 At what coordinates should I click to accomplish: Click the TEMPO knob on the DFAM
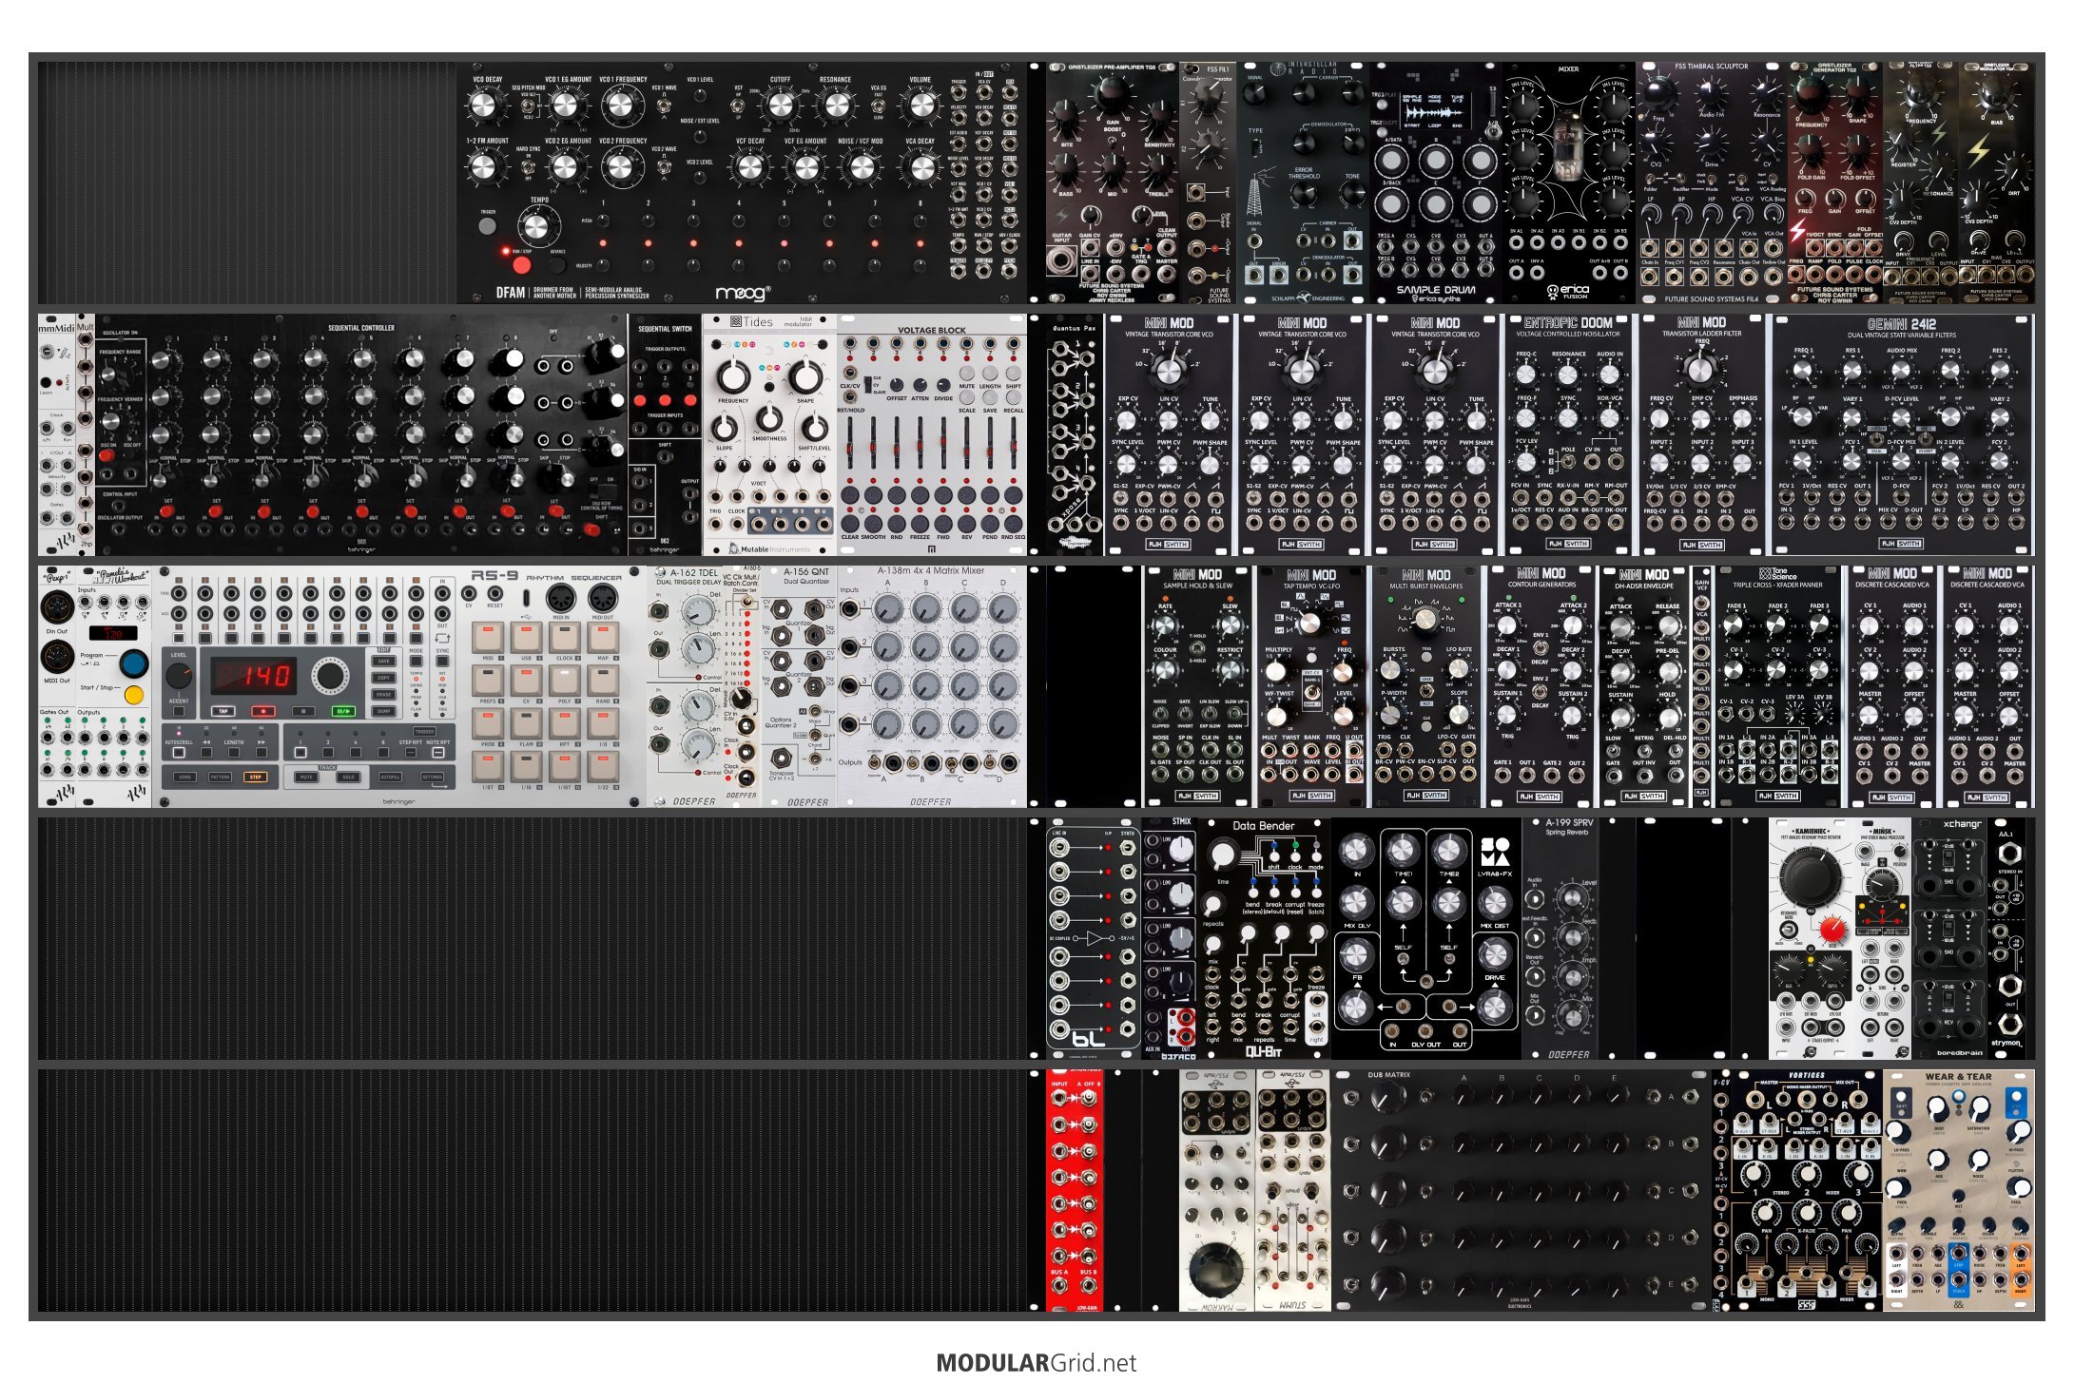coord(536,226)
